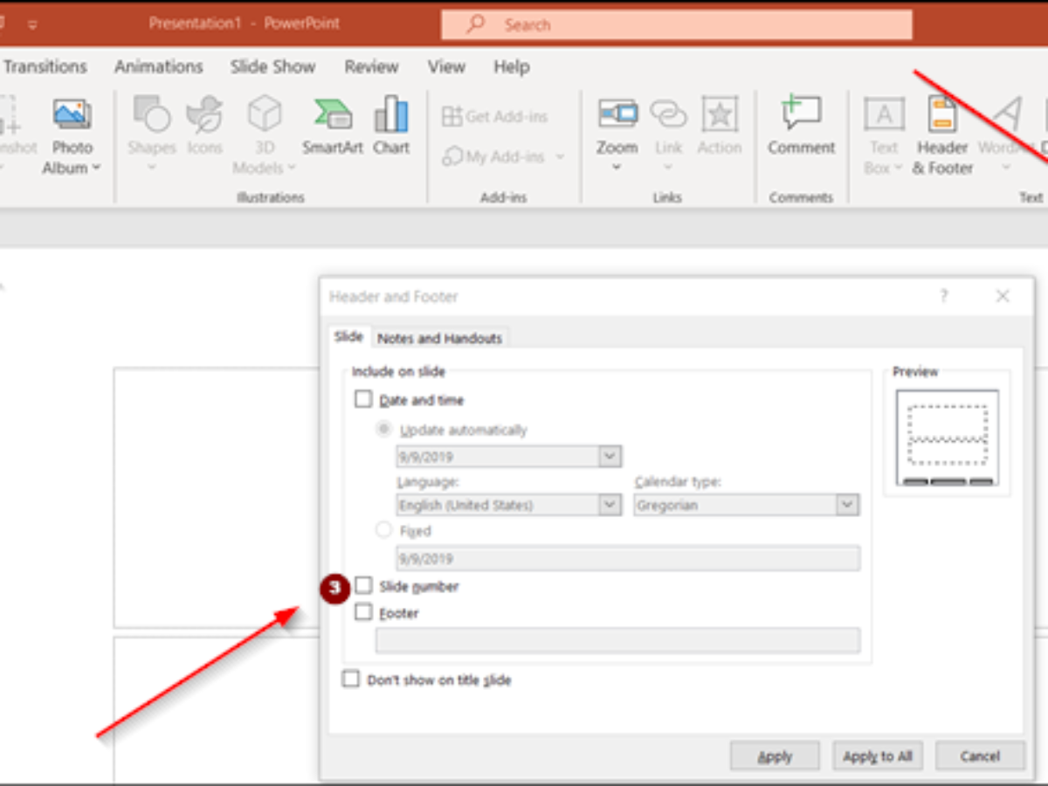This screenshot has width=1048, height=786.
Task: Click the Search box in title bar
Action: click(676, 24)
